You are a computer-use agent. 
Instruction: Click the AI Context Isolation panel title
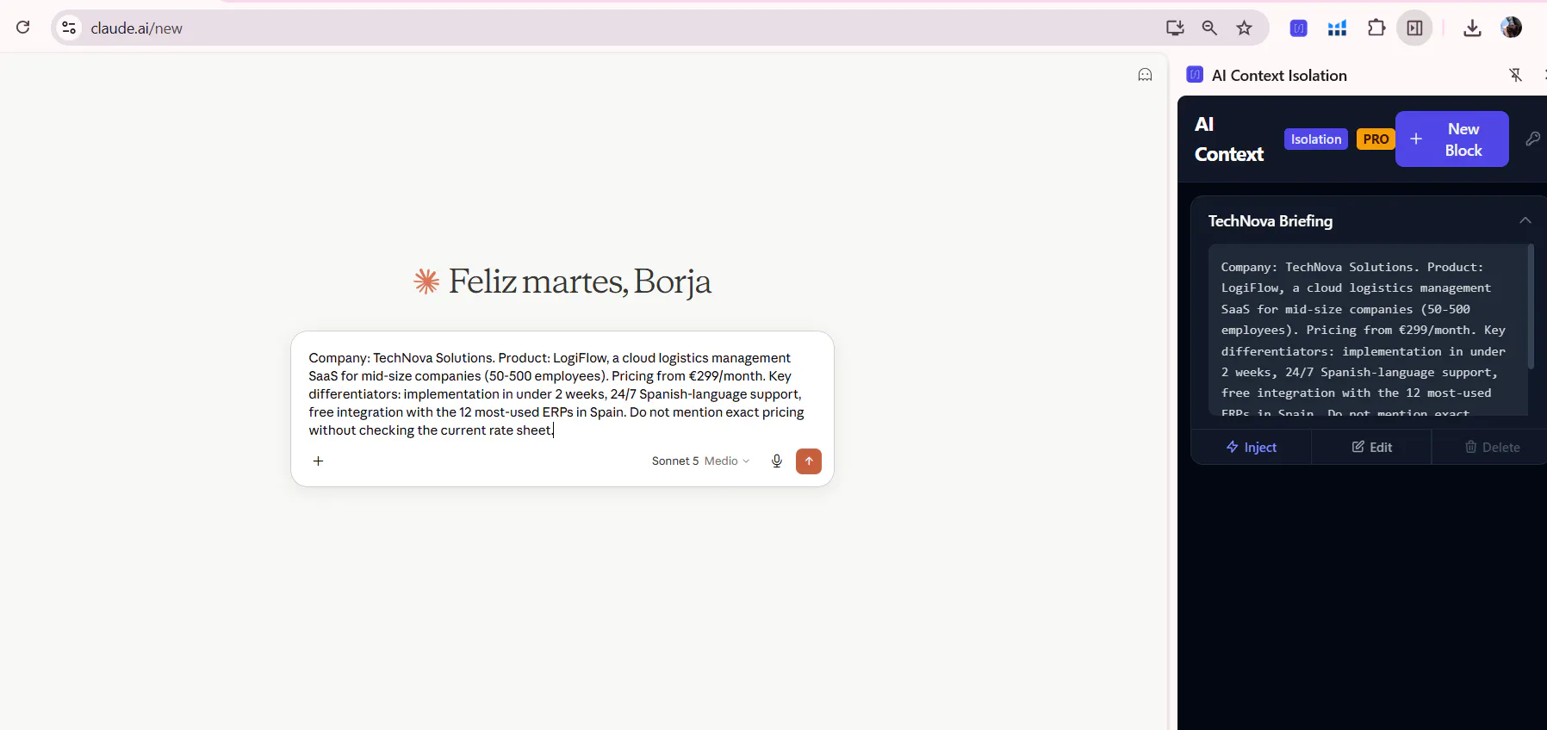(1279, 75)
